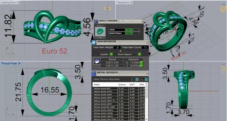
Task: Open the Looking Down viewport dropdown
Action: (18, 3)
